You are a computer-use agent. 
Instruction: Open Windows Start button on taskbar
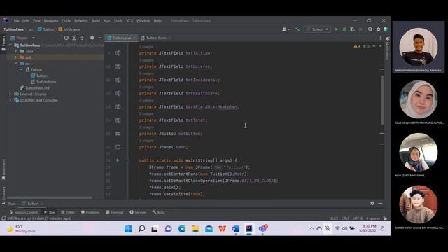(x=128, y=229)
